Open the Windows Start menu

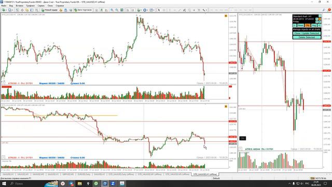(4, 183)
